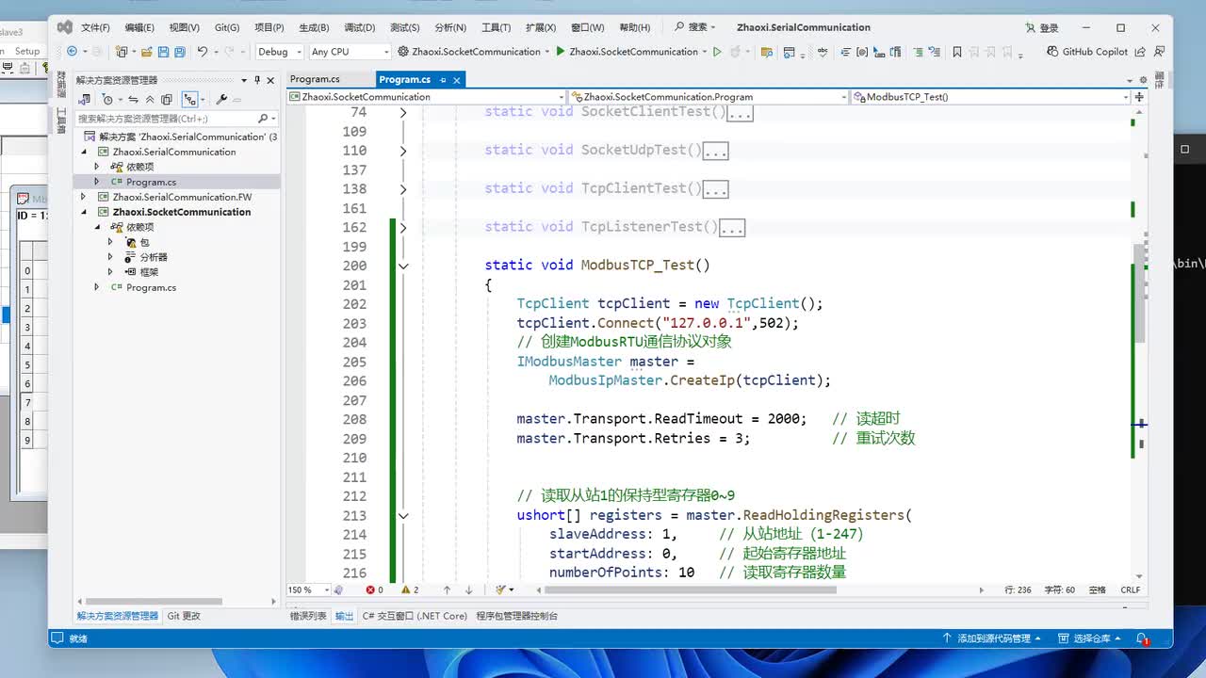Click the share icon next to GitHub Copilot
The height and width of the screenshot is (678, 1206).
pos(1140,52)
